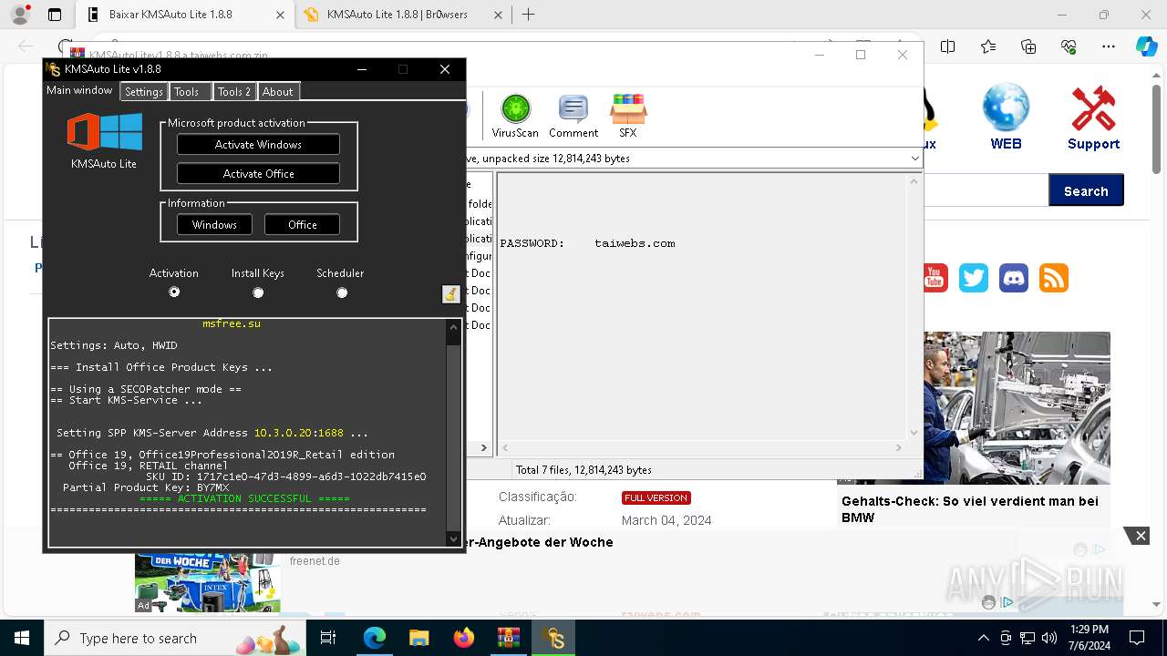Open the pool advertisement thumbnail
The width and height of the screenshot is (1167, 656).
pos(208,582)
